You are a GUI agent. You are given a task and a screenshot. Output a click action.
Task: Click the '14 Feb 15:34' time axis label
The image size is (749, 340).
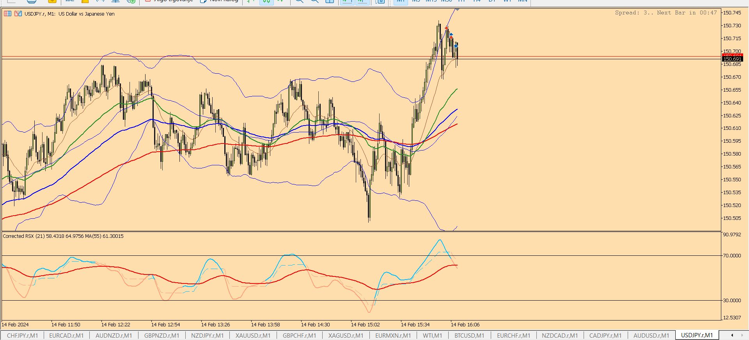point(415,324)
